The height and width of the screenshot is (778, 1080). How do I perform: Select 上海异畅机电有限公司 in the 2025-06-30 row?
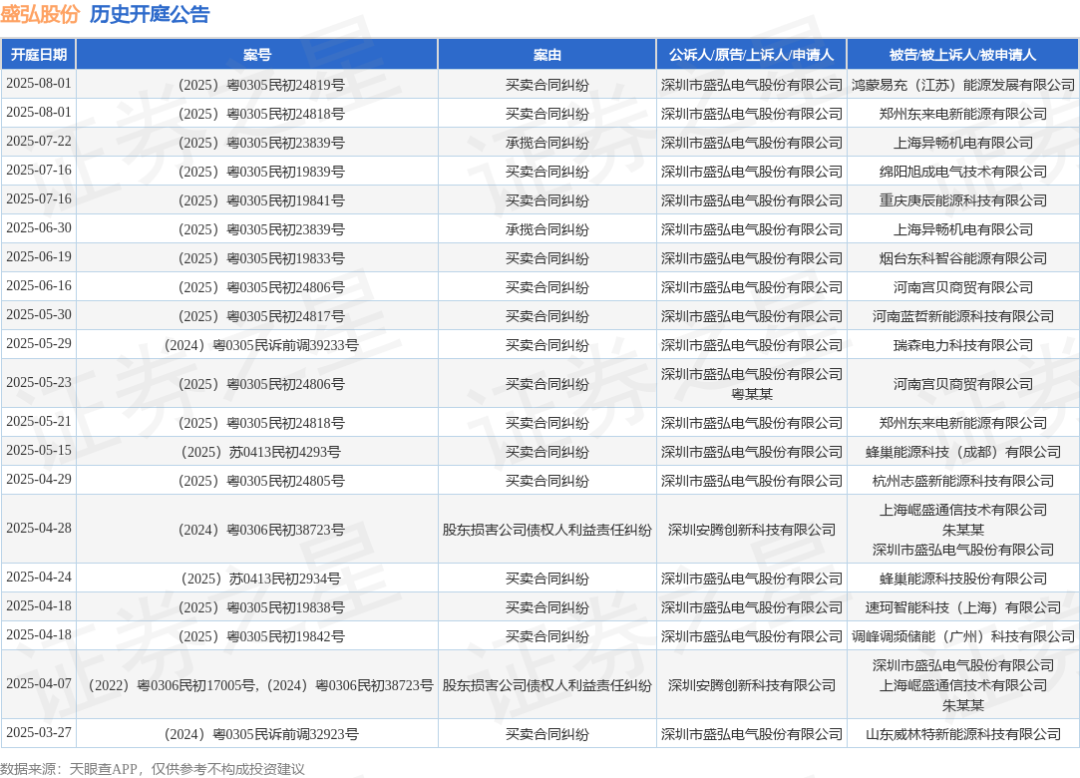point(963,229)
